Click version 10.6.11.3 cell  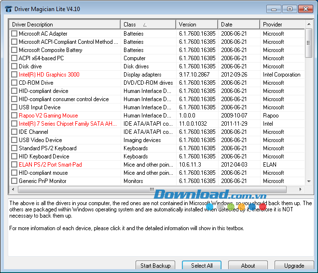190,165
